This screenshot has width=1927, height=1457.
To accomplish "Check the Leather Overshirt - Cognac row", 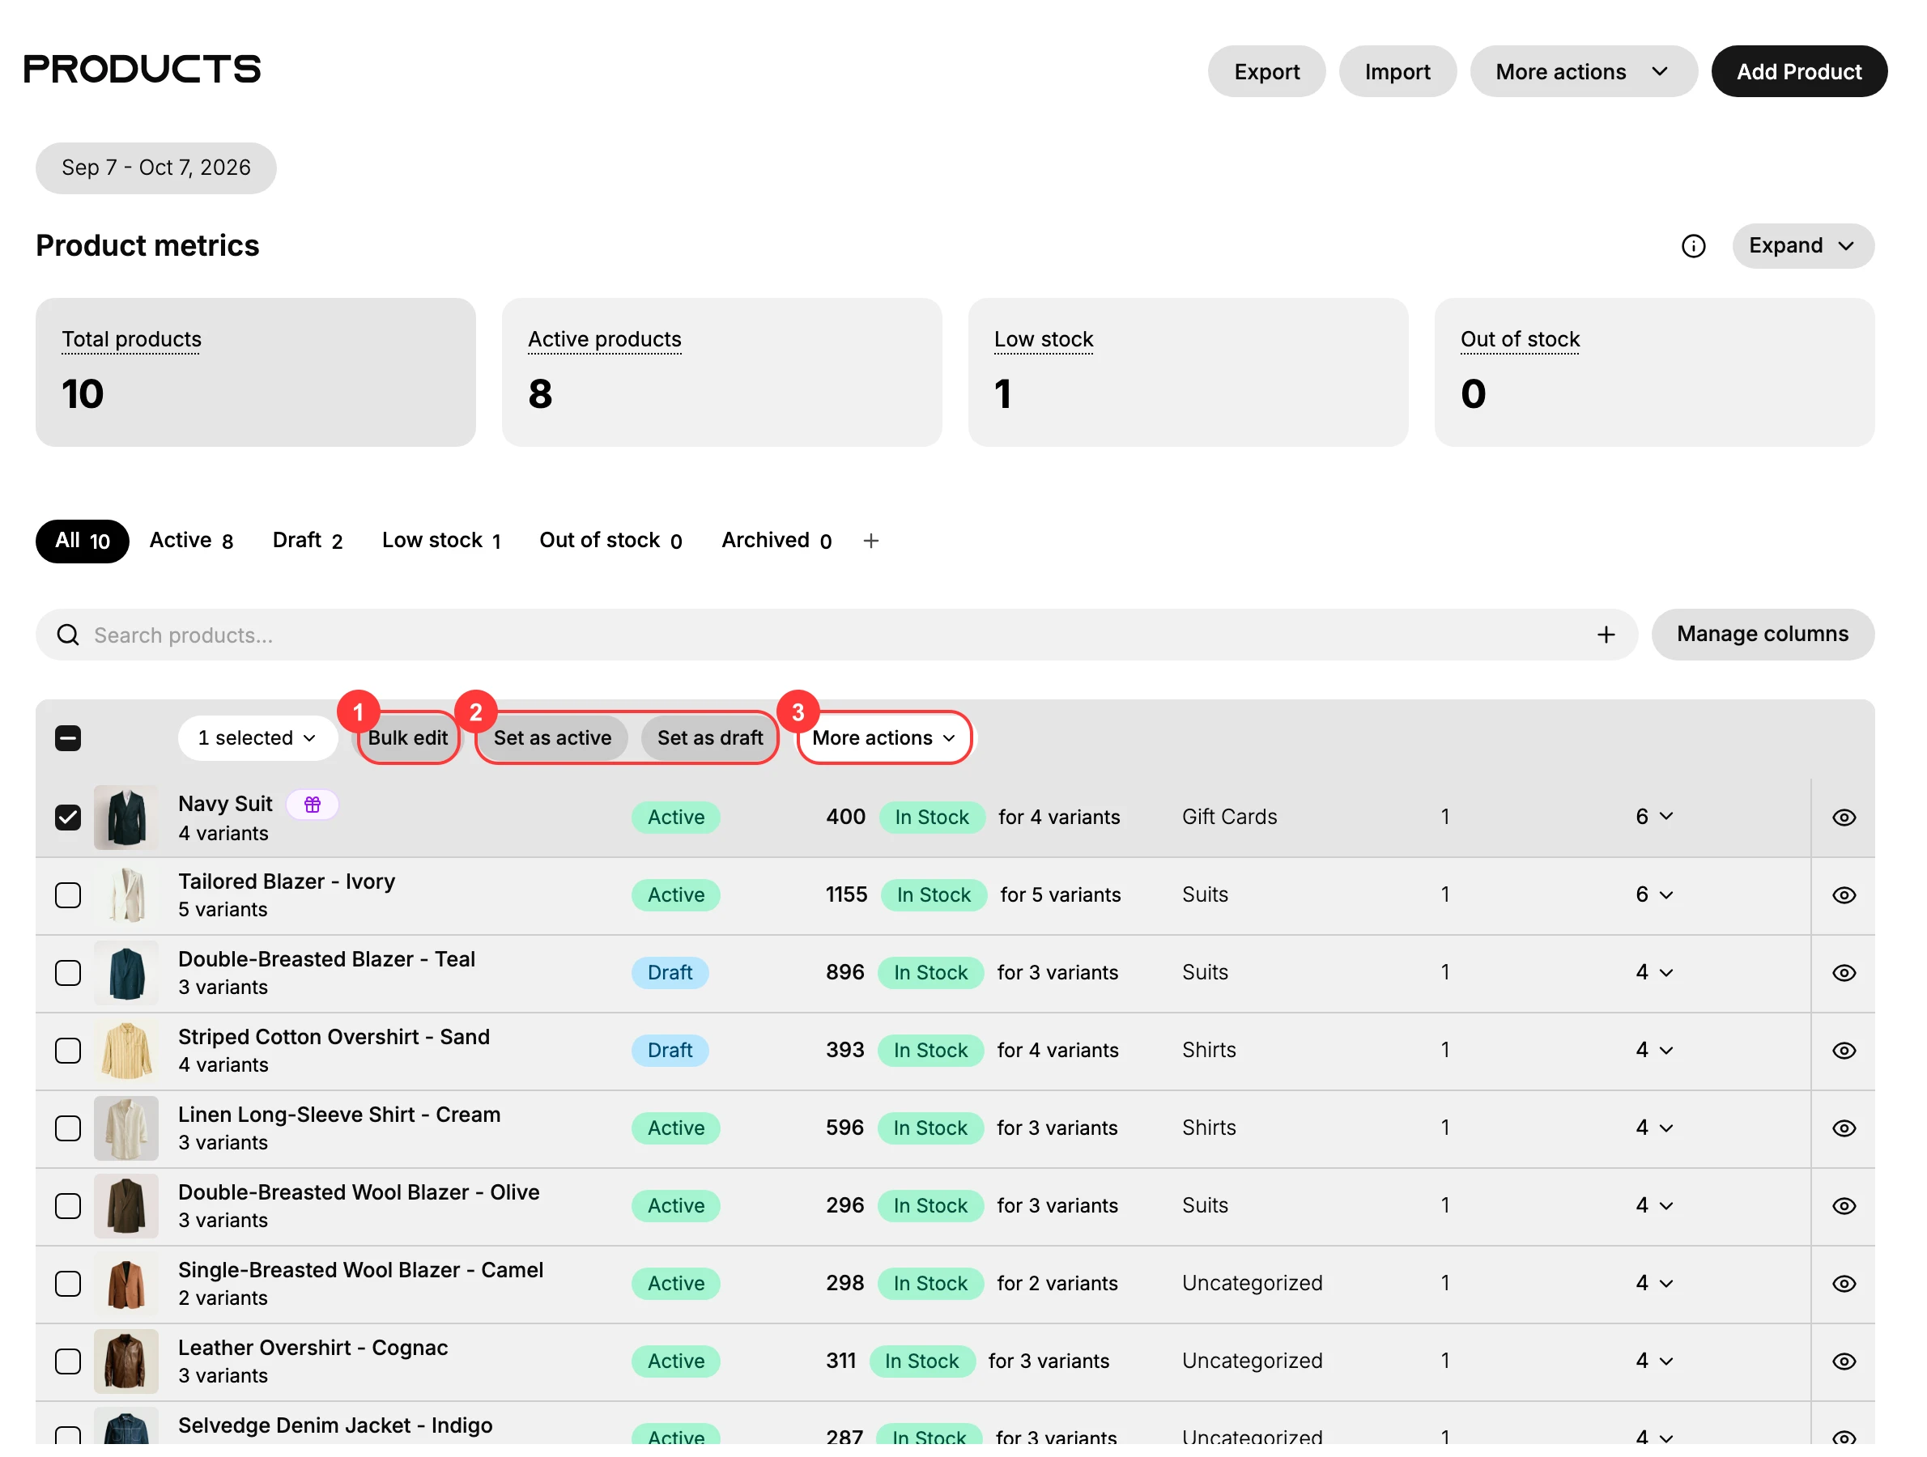I will coord(68,1361).
